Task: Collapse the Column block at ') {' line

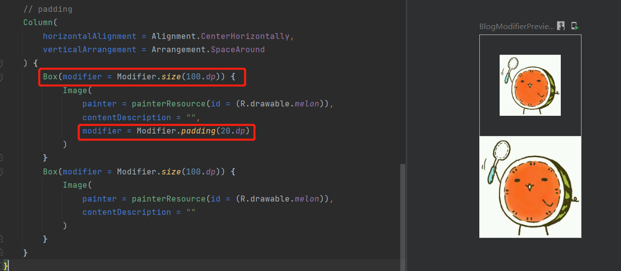Action: 1,63
